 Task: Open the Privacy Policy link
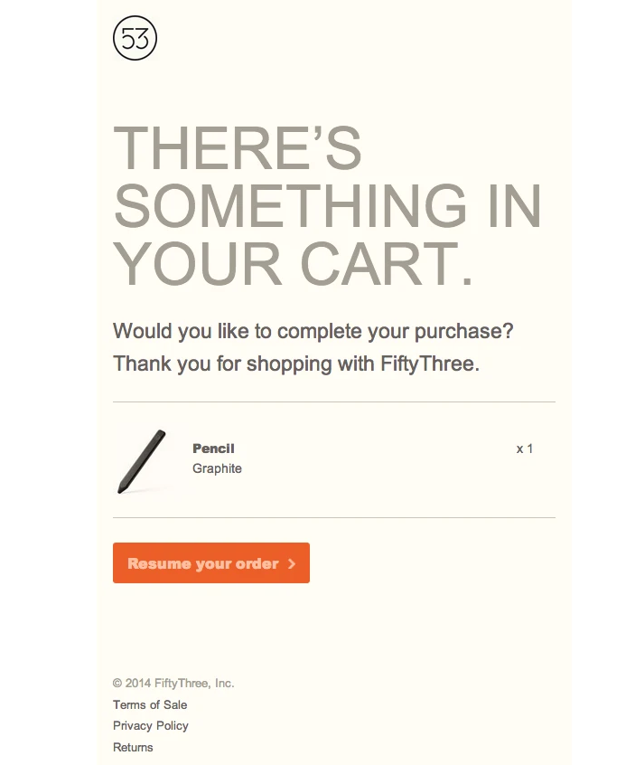151,725
